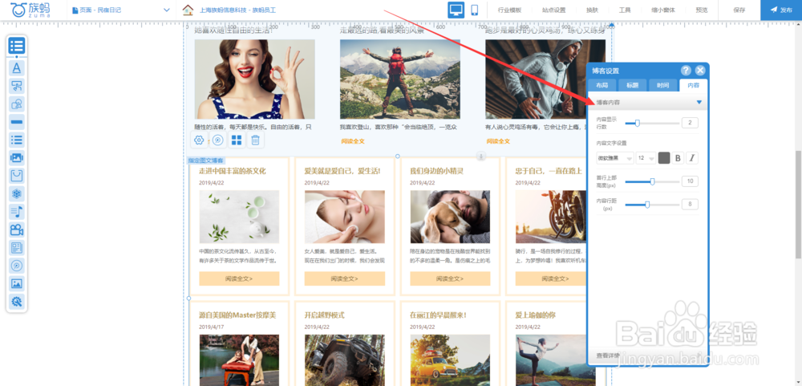Viewport: 802px width, 386px height.
Task: Open '工具' in top menu
Action: click(x=625, y=10)
